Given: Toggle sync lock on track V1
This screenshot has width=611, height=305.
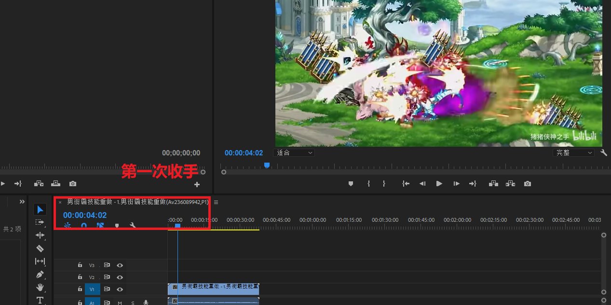Looking at the screenshot, I should pyautogui.click(x=107, y=289).
